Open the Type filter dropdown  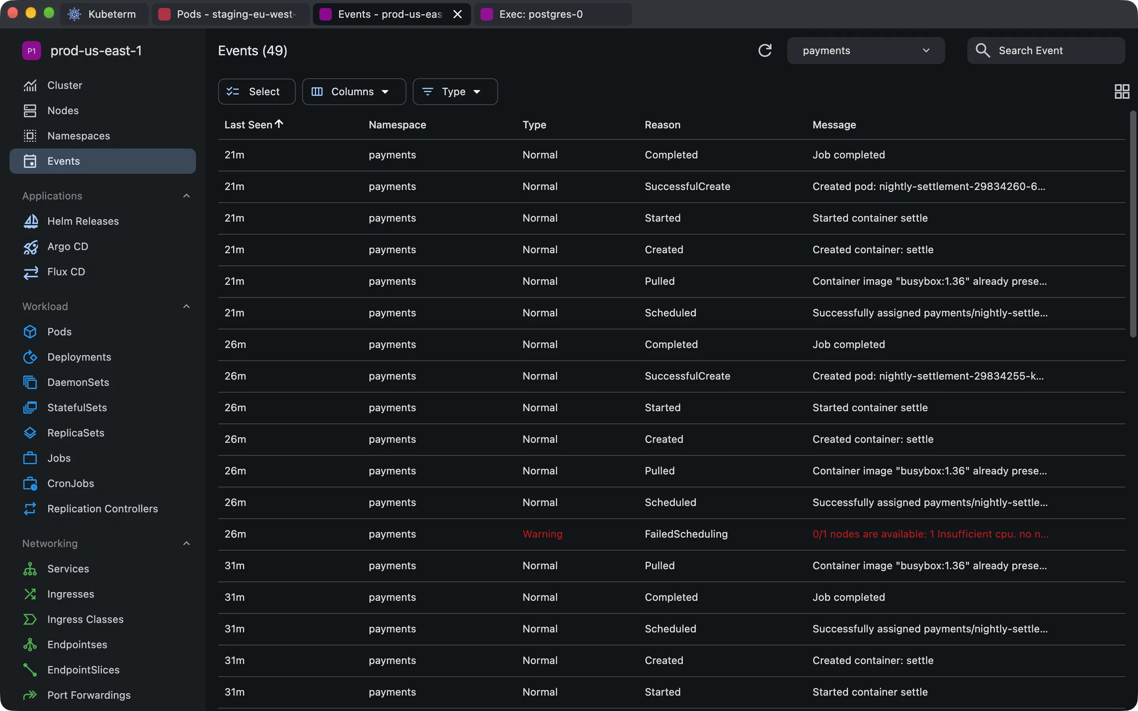(x=455, y=91)
